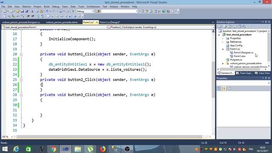Image resolution: width=272 pixels, height=153 pixels.
Task: Click the Save All icon
Action: coord(27,11)
